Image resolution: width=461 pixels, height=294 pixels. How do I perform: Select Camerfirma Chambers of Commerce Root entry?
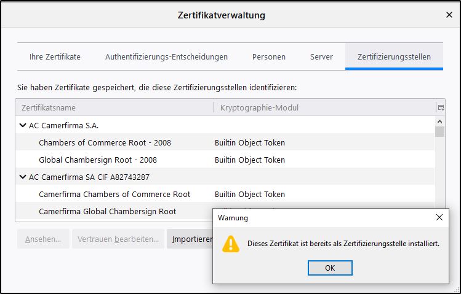point(114,194)
